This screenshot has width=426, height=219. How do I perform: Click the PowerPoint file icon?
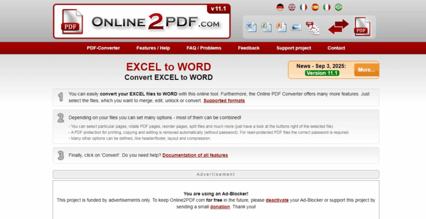282,27
